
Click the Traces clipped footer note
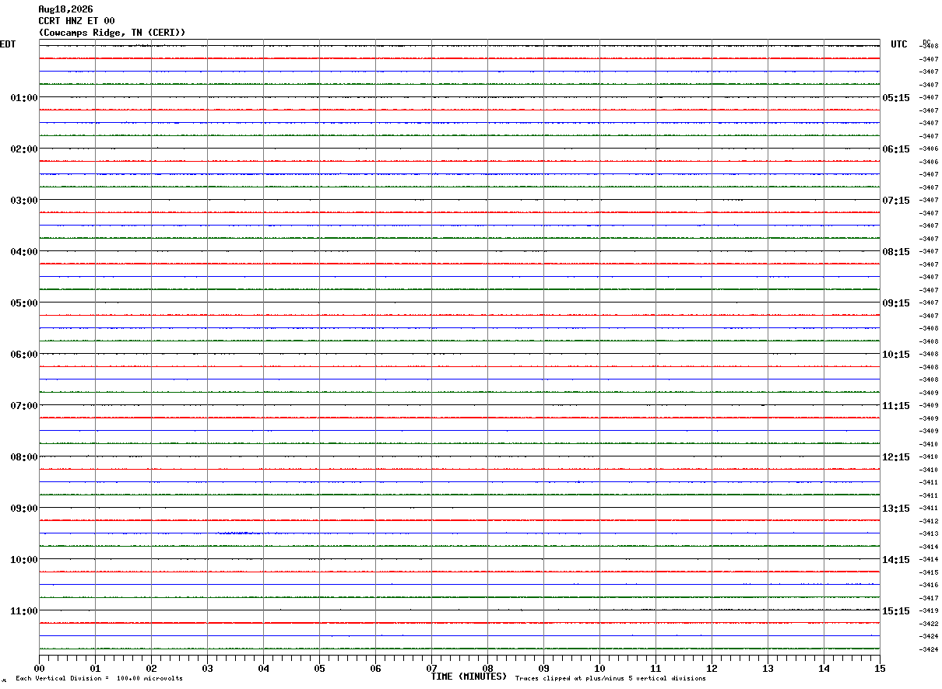click(x=610, y=679)
